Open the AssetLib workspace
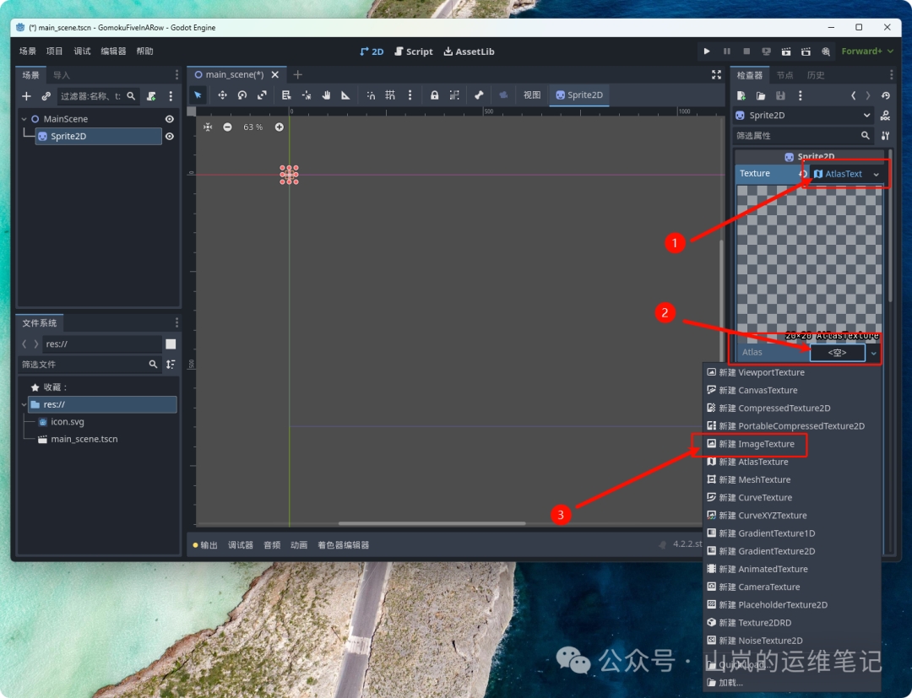The image size is (912, 698). [x=469, y=51]
